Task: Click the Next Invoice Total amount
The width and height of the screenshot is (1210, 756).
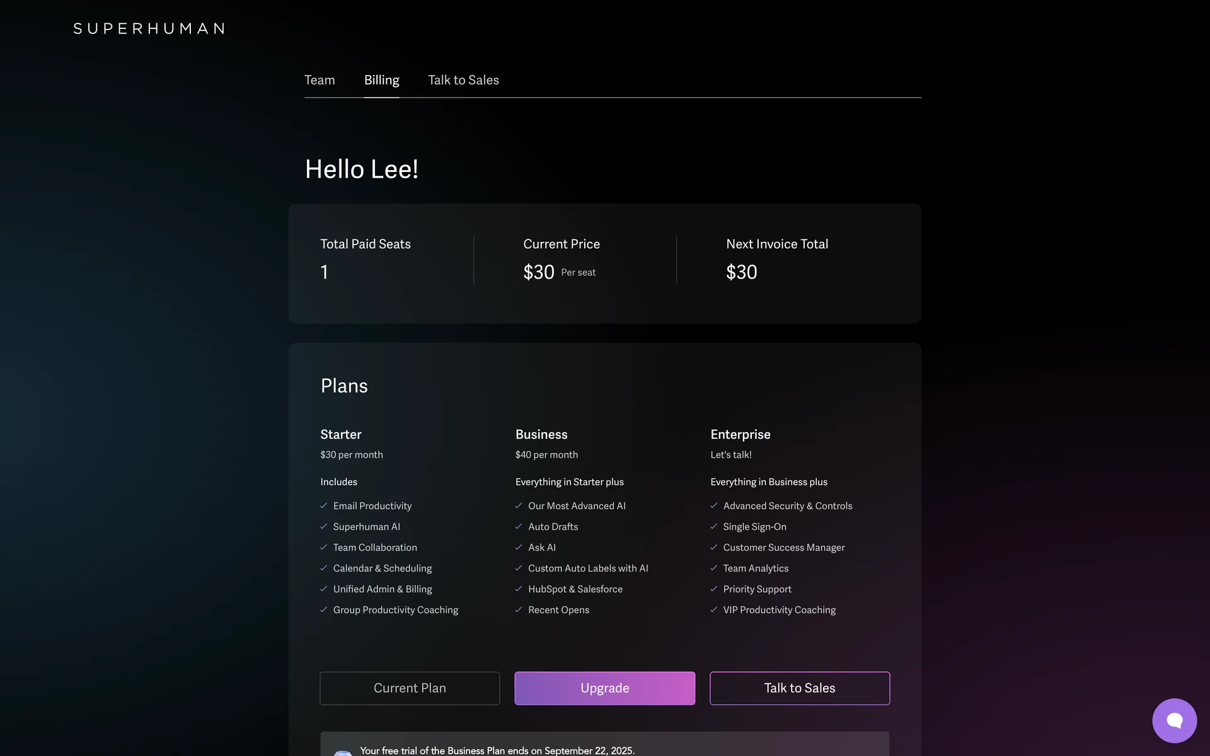Action: [x=742, y=272]
